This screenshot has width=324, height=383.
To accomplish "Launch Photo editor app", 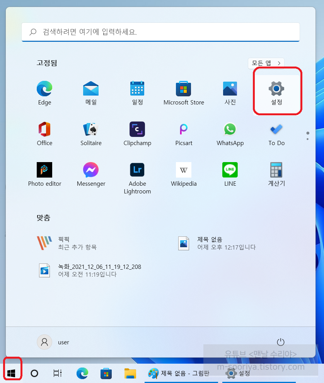I will click(44, 174).
